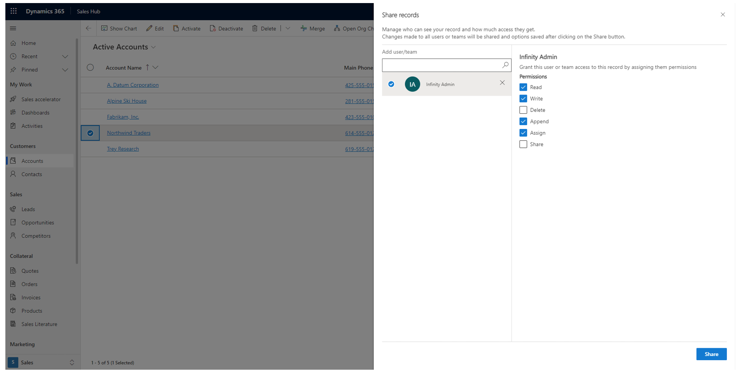The width and height of the screenshot is (741, 372).
Task: Click the Open Org Chart command
Action: 353,28
